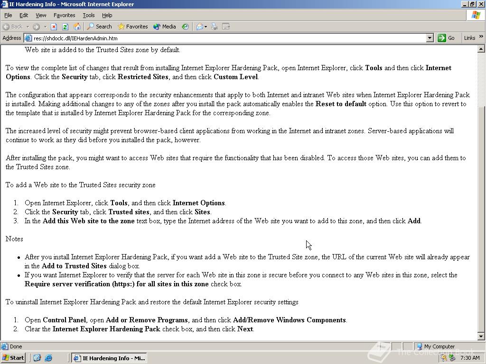Click bold 'Reset to default' text
This screenshot has height=364, width=486.
[x=341, y=104]
